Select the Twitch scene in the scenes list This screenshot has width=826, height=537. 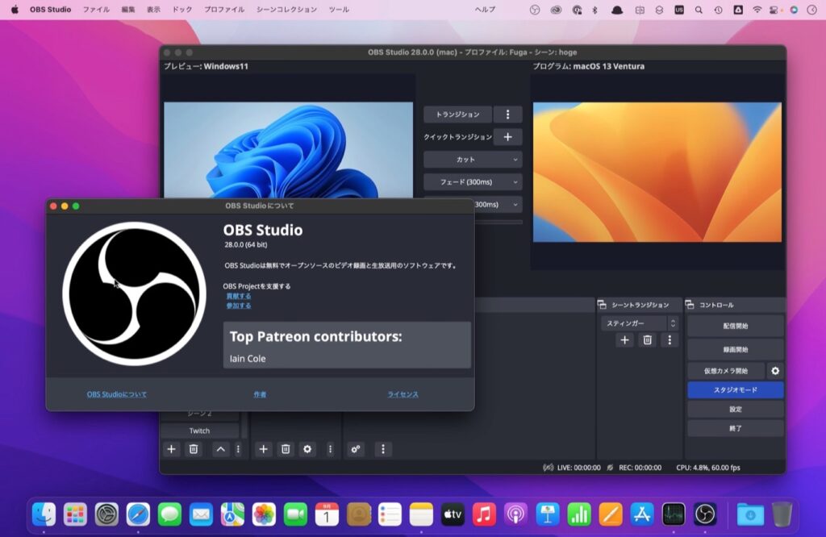(200, 431)
